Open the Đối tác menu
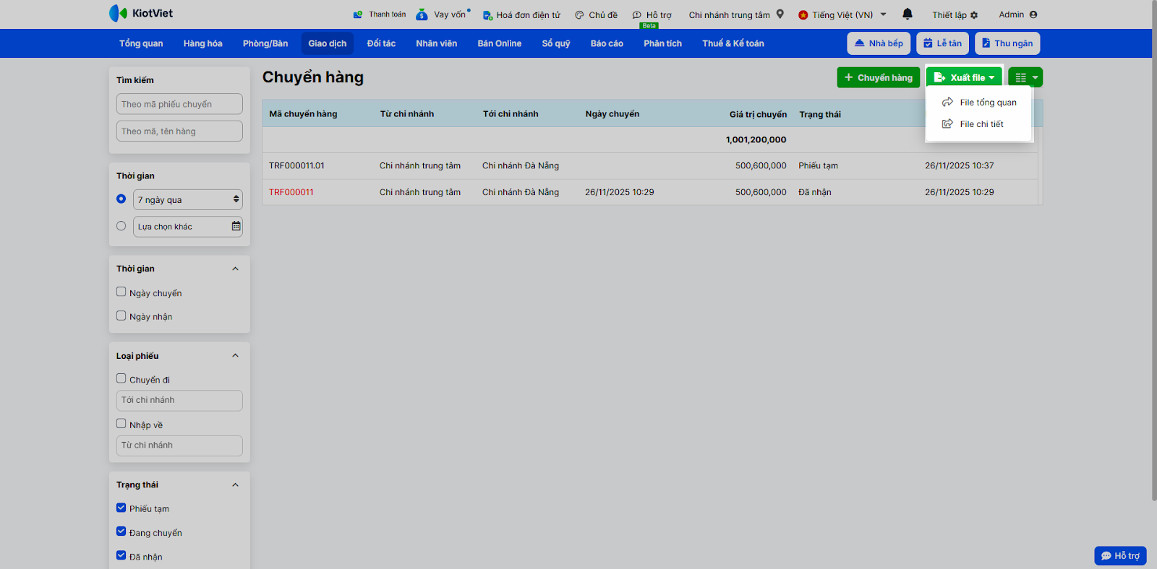1157x569 pixels. [x=381, y=43]
